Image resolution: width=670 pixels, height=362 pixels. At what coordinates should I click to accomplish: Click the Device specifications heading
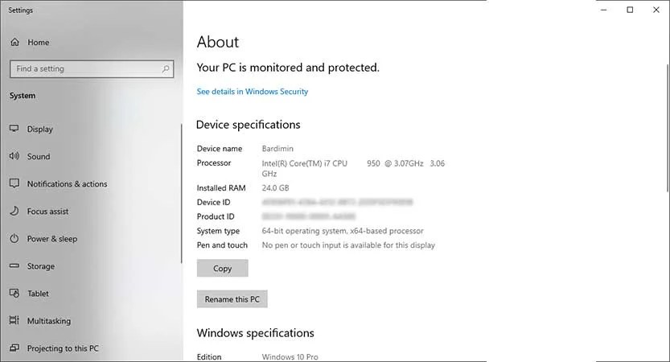pos(249,125)
